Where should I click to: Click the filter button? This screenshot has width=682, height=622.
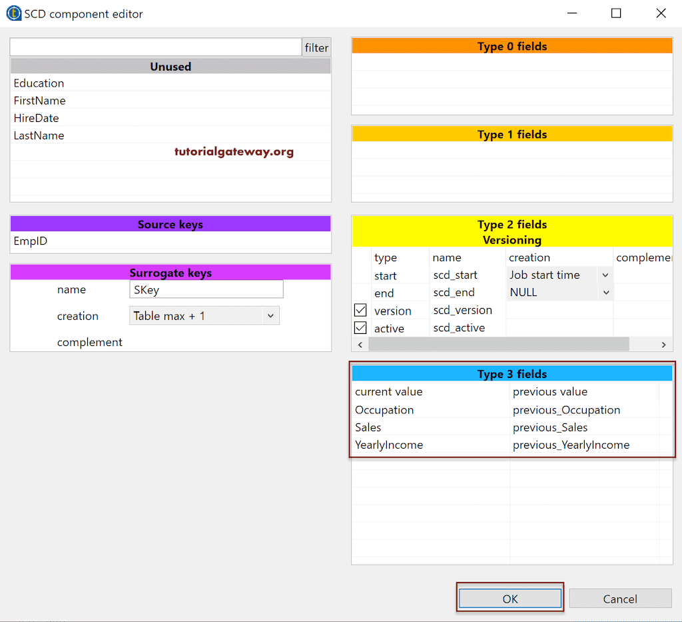[x=316, y=47]
